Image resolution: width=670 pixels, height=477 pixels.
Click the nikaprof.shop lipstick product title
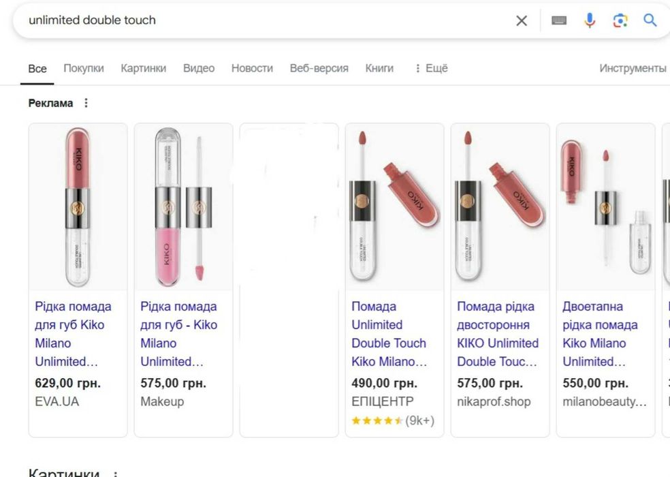click(497, 334)
